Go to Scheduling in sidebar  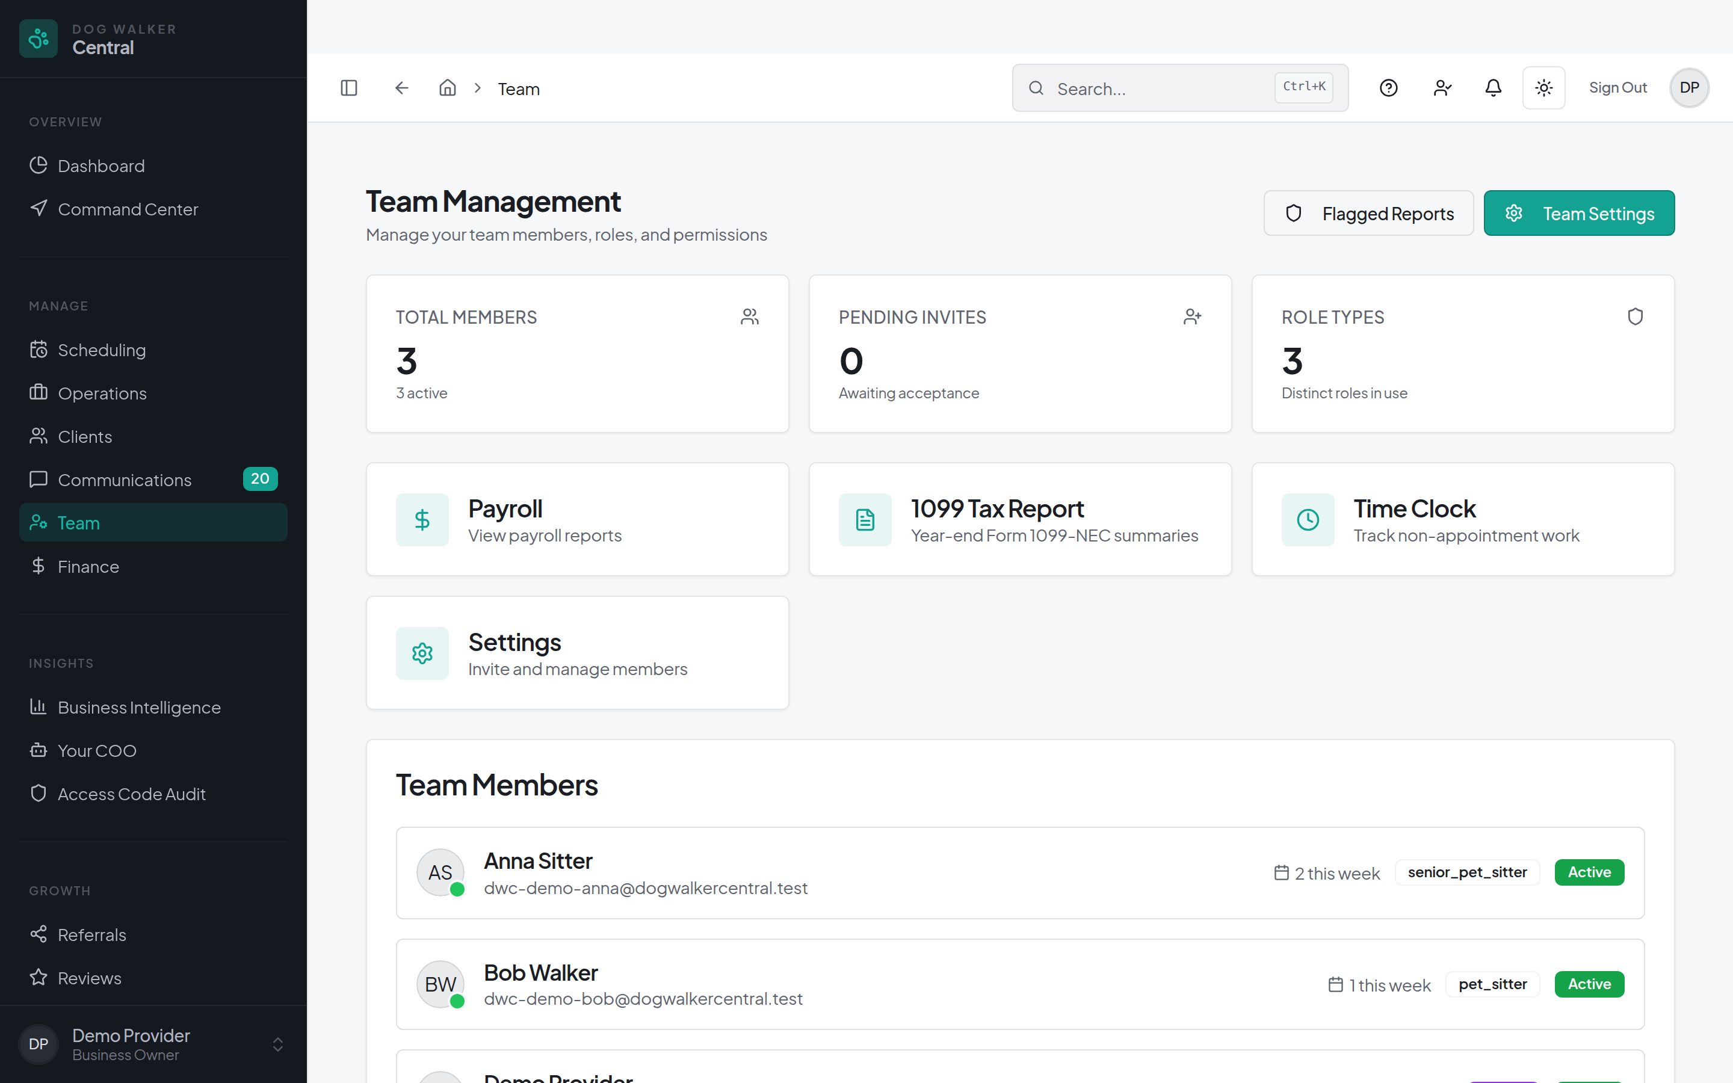pyautogui.click(x=153, y=350)
